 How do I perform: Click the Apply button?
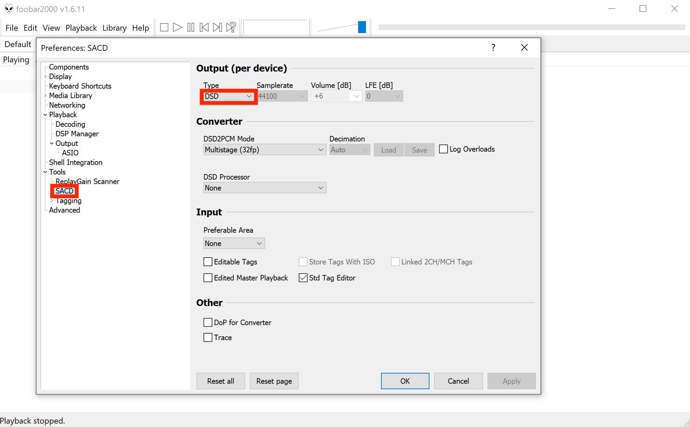(x=511, y=381)
